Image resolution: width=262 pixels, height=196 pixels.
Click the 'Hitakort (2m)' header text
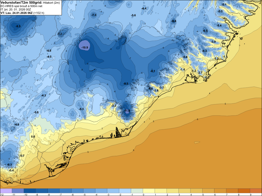coord(51,3)
